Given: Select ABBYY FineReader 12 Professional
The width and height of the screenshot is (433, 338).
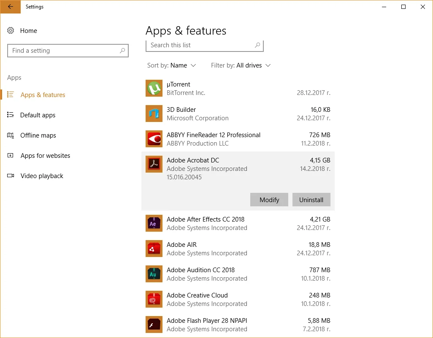Looking at the screenshot, I should click(214, 135).
